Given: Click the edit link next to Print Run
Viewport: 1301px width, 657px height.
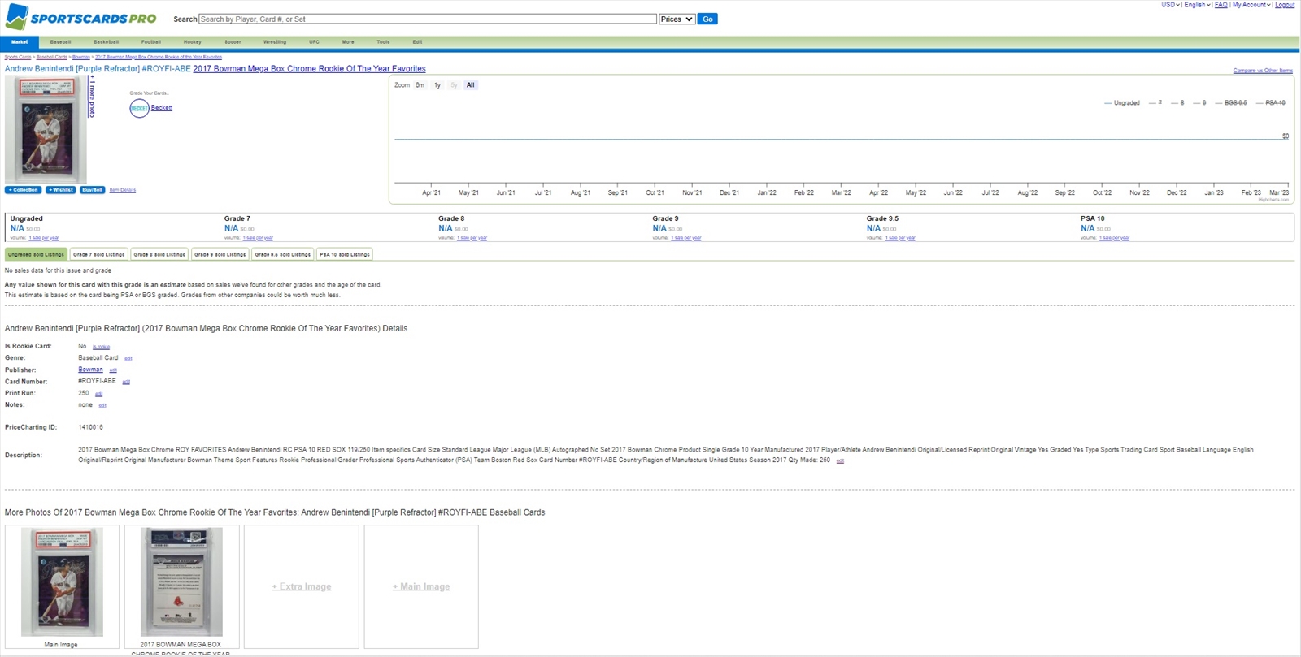Looking at the screenshot, I should (x=99, y=394).
